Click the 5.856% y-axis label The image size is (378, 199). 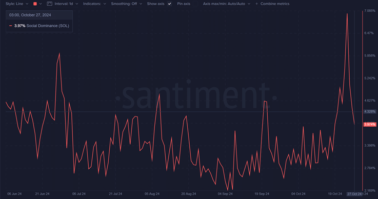pos(370,55)
